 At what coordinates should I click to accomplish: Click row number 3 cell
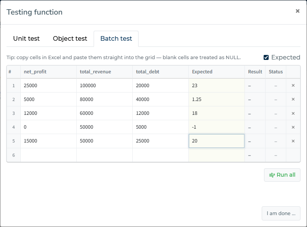click(x=13, y=113)
